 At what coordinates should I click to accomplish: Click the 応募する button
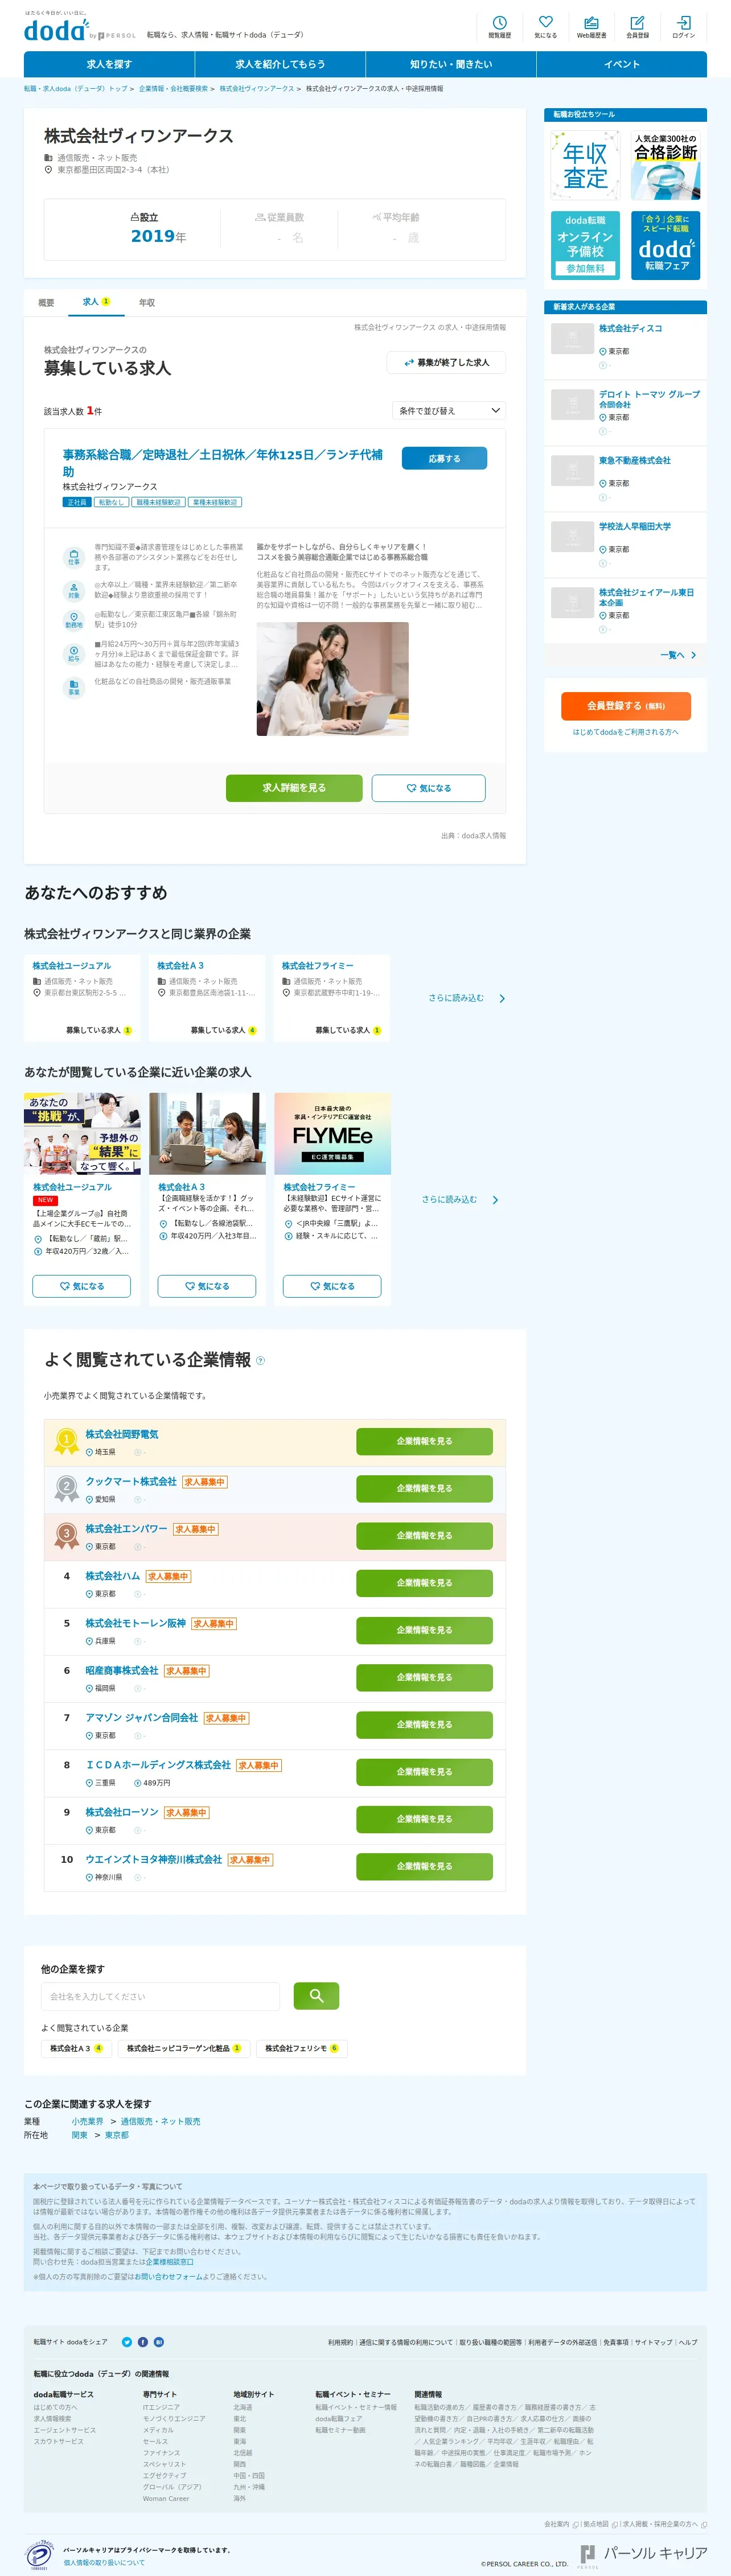[444, 458]
